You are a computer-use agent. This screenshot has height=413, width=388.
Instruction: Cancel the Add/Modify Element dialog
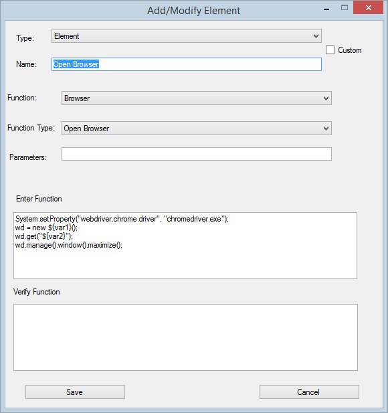pos(309,392)
